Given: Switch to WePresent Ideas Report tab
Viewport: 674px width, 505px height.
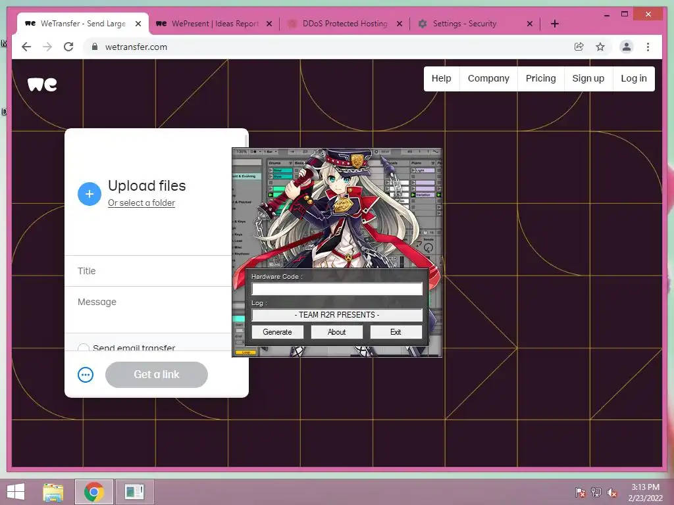Looking at the screenshot, I should tap(214, 24).
